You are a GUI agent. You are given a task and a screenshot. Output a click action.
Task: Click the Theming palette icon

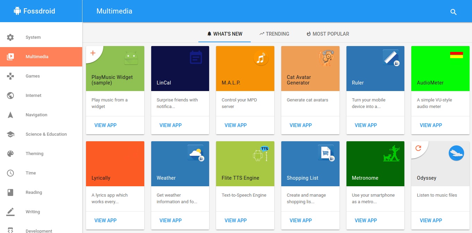(10, 154)
